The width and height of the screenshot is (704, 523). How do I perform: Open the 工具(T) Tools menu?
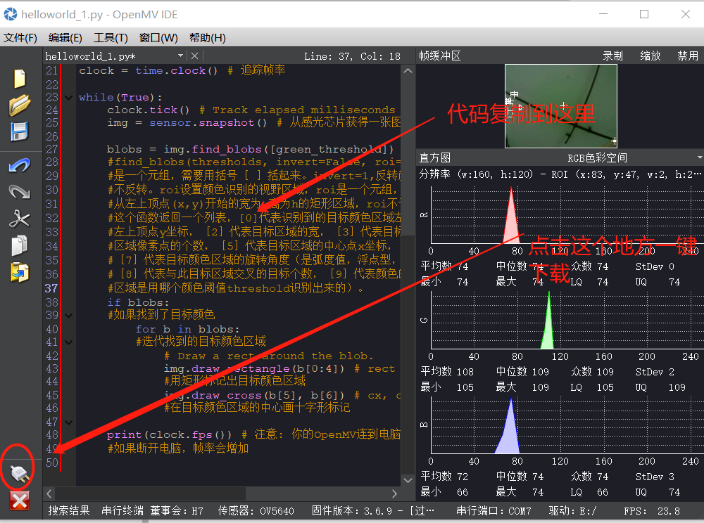(x=109, y=37)
